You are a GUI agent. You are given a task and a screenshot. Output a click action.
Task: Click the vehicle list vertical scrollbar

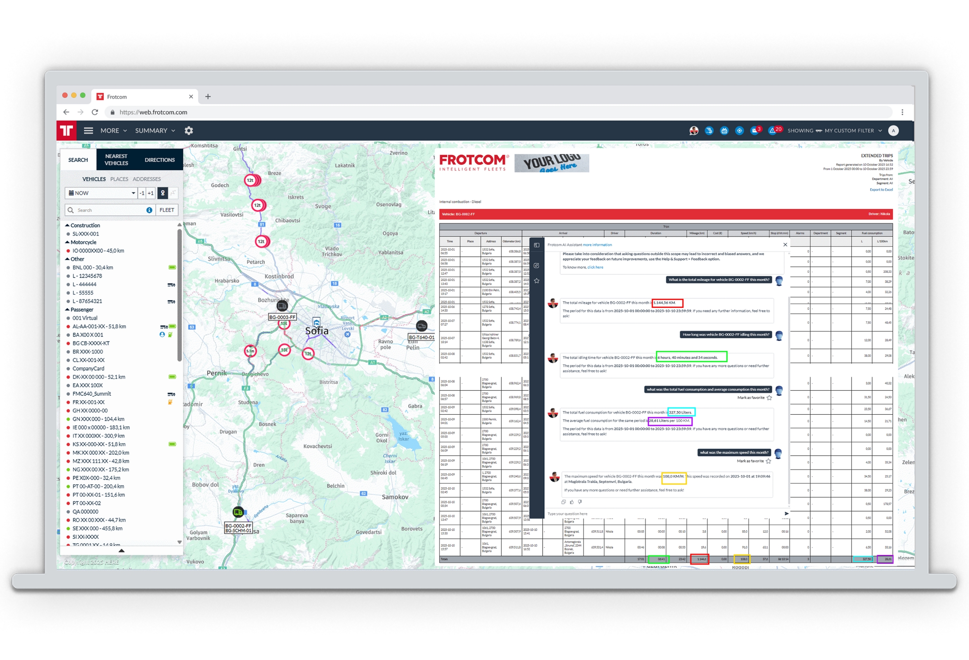tap(179, 296)
